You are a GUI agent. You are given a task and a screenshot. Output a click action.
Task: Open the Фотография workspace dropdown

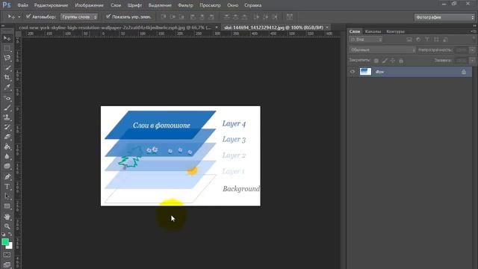pyautogui.click(x=444, y=17)
